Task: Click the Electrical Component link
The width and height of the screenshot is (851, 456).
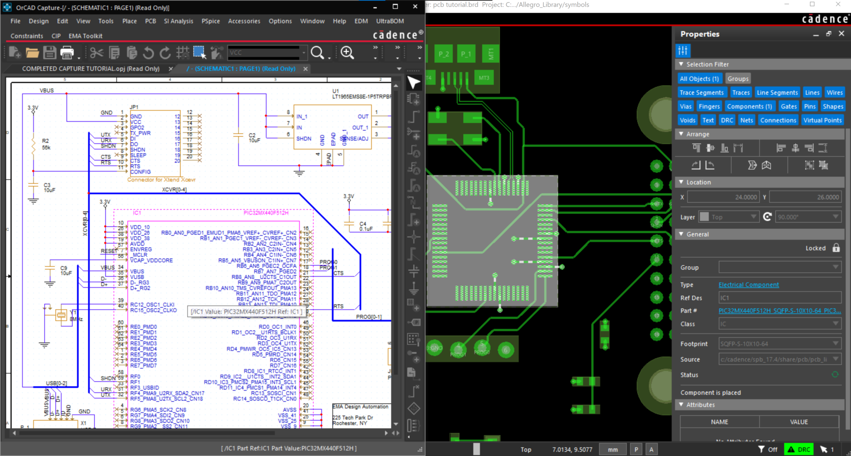Action: point(748,285)
